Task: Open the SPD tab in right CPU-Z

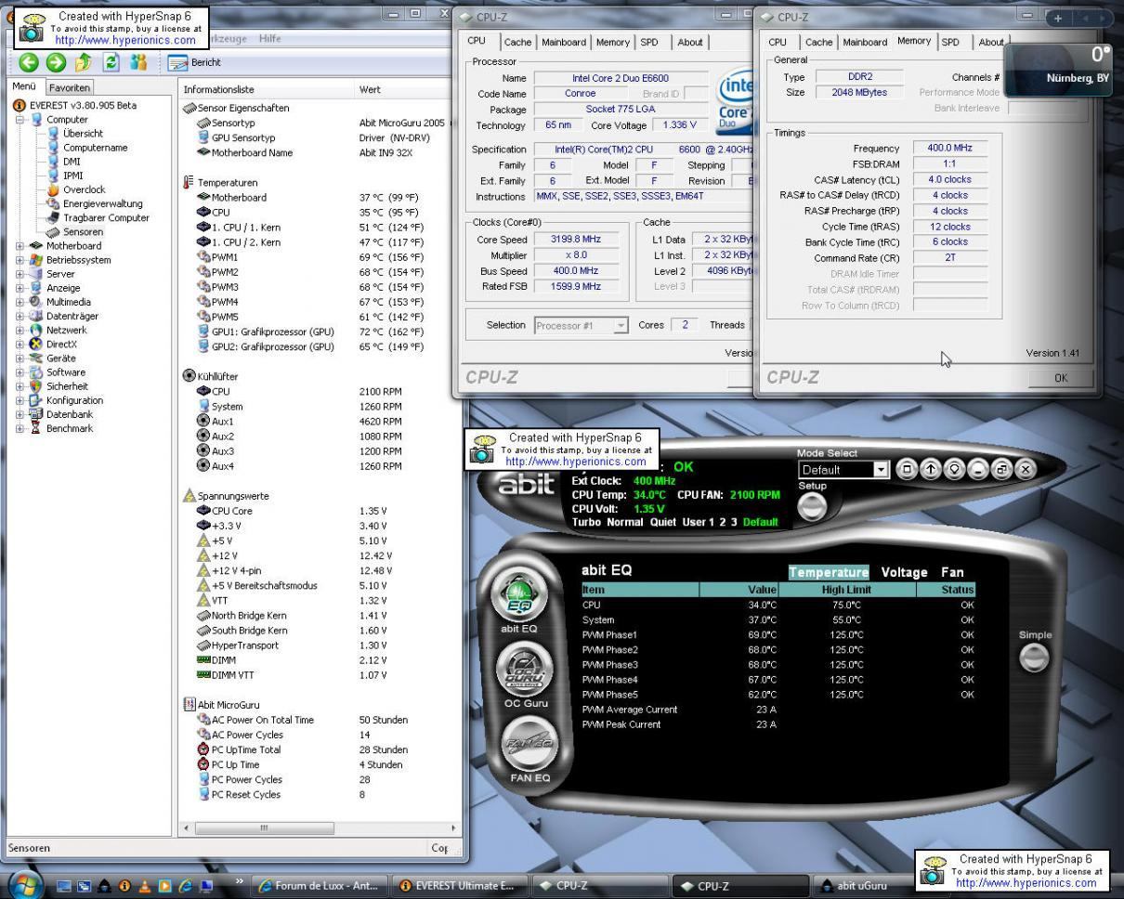Action: point(950,42)
